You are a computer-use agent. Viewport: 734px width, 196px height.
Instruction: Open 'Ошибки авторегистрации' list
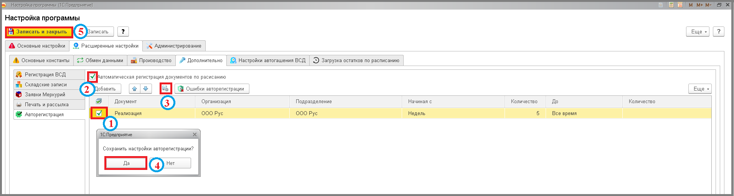(212, 89)
